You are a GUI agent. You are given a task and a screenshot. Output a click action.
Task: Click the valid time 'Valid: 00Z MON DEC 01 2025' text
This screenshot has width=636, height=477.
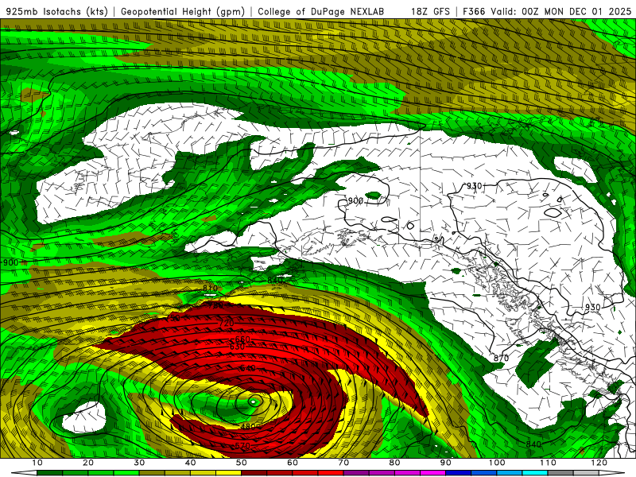561,11
